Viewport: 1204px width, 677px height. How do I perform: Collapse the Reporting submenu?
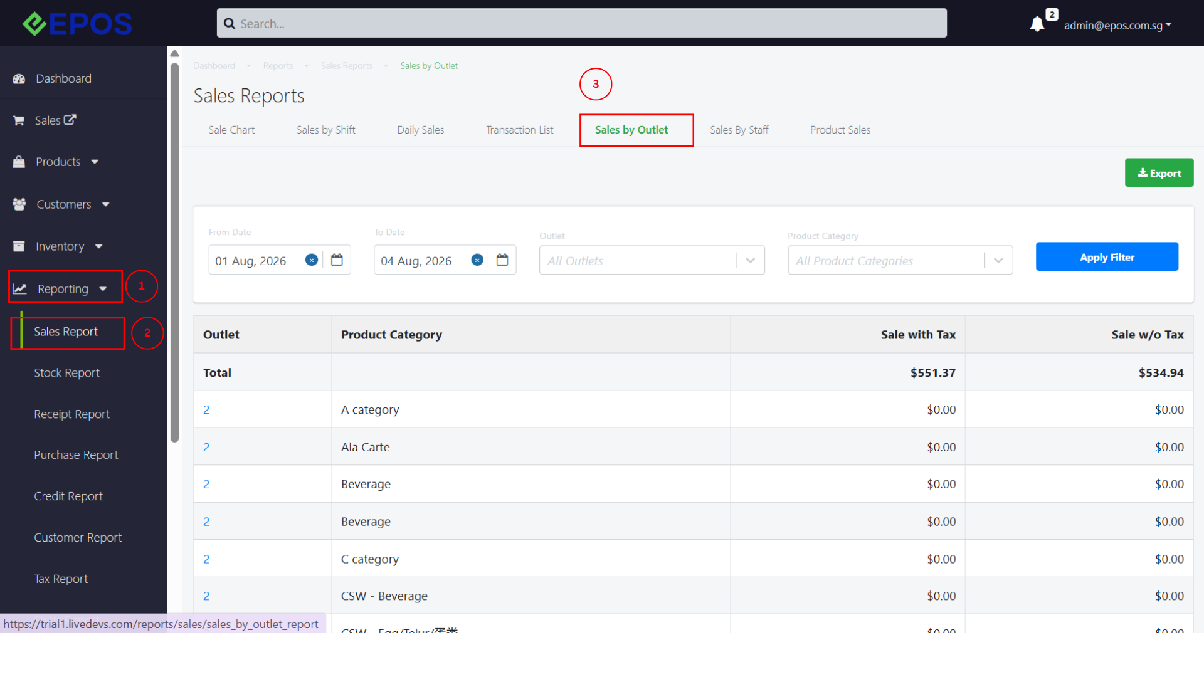103,289
